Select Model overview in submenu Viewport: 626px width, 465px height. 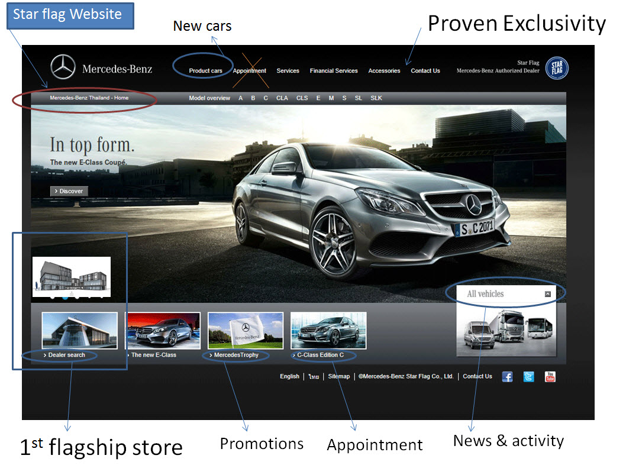(x=209, y=98)
